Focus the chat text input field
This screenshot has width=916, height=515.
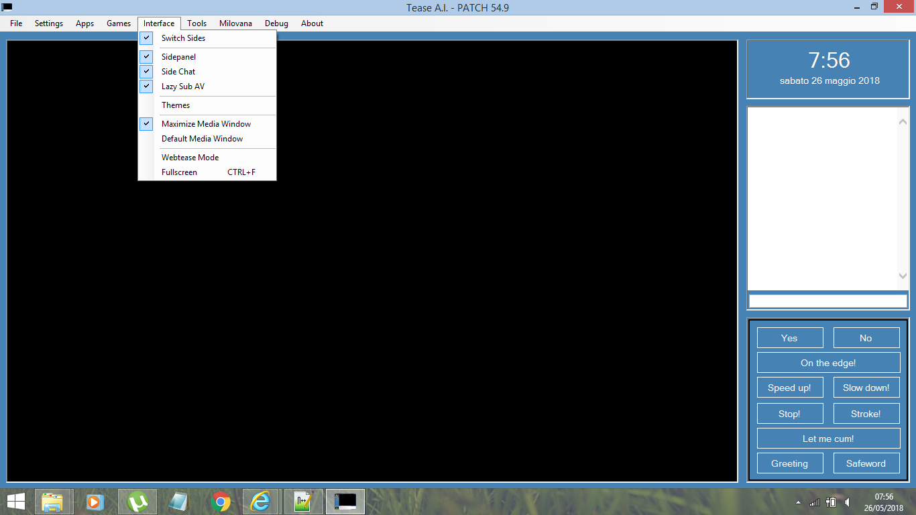pyautogui.click(x=828, y=301)
